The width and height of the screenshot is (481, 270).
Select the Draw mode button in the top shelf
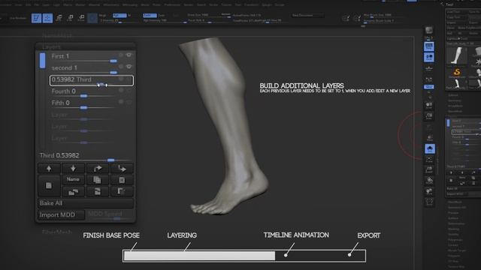pyautogui.click(x=47, y=18)
